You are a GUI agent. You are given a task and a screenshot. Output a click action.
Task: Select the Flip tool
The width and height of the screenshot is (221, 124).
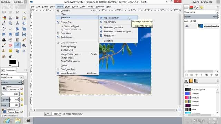[x=17, y=34]
